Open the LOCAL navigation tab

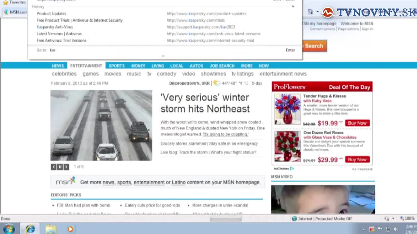[x=177, y=66]
